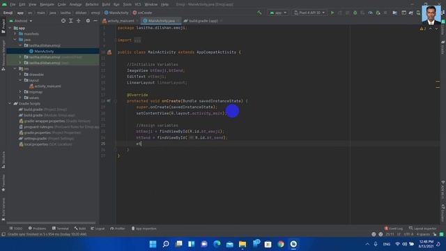Click the Project panel horizontal scrollbar
Image resolution: width=446 pixels, height=251 pixels.
[x=51, y=223]
